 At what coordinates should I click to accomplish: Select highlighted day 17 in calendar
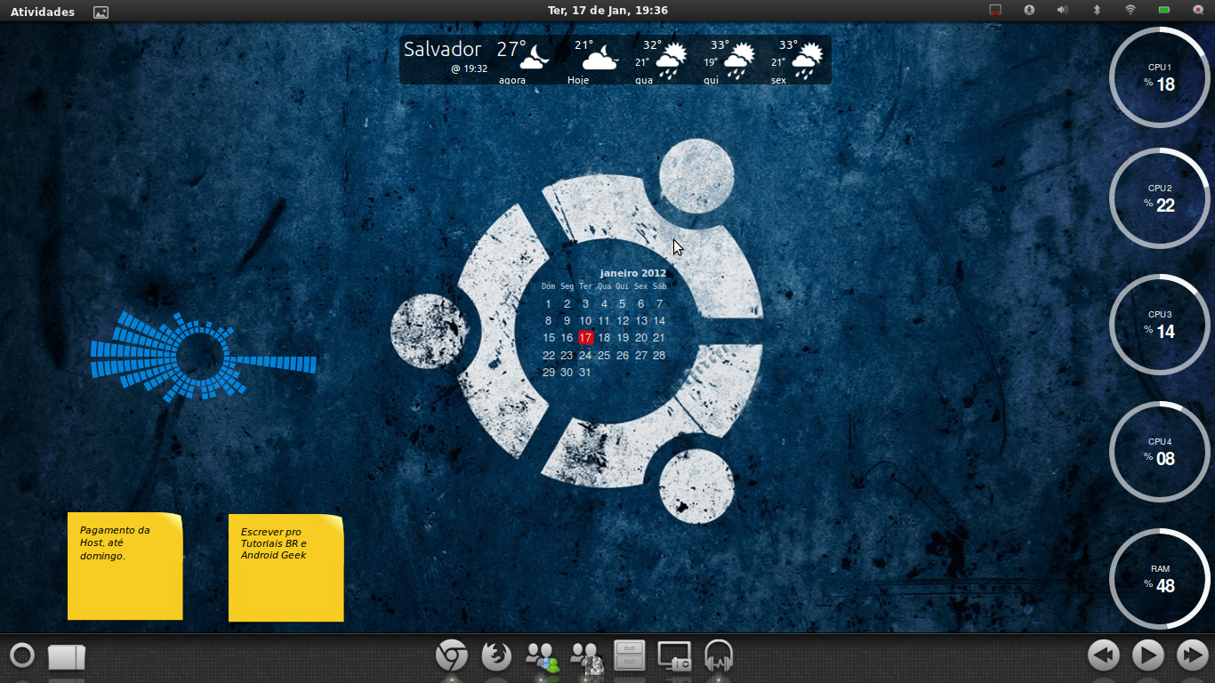tap(585, 338)
